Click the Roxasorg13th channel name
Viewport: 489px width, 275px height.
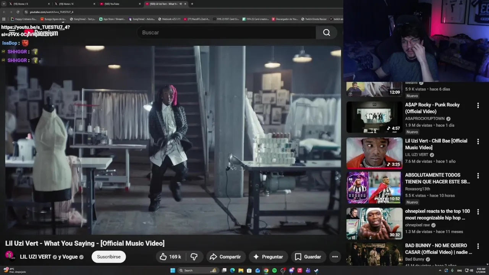418,189
